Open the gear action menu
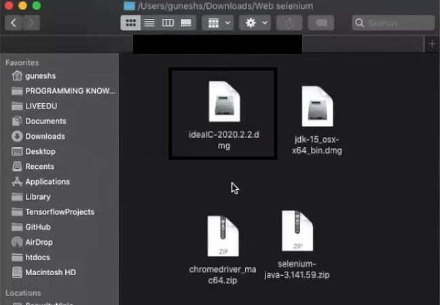Image resolution: width=440 pixels, height=305 pixels. (x=255, y=22)
